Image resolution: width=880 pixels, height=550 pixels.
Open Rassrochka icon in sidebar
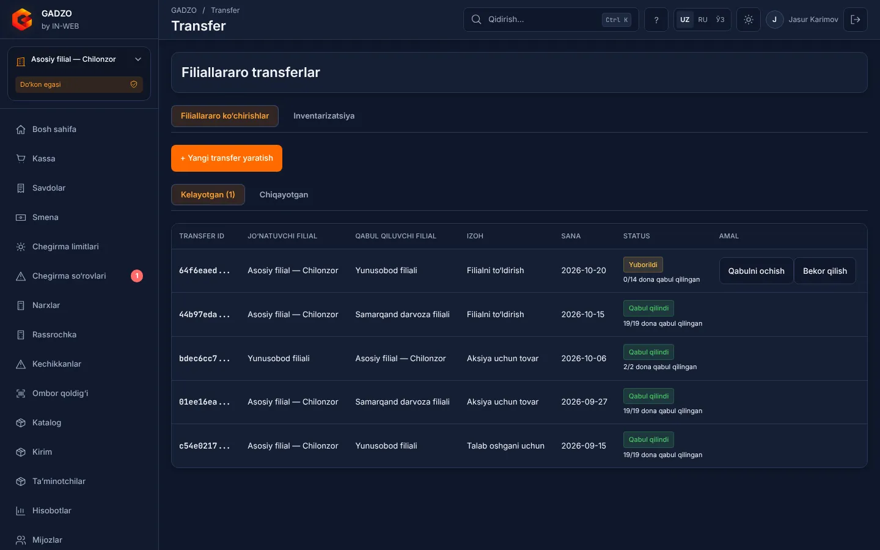[21, 335]
